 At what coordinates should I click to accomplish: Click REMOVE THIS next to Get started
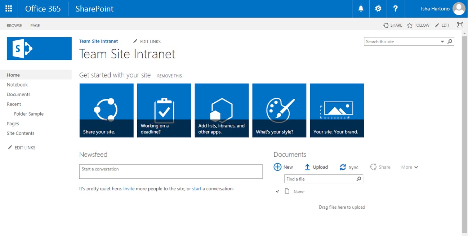click(x=170, y=76)
